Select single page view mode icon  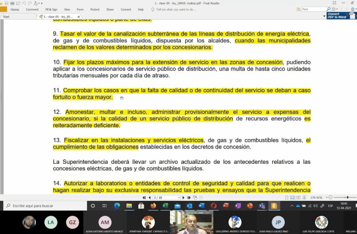click(x=287, y=197)
